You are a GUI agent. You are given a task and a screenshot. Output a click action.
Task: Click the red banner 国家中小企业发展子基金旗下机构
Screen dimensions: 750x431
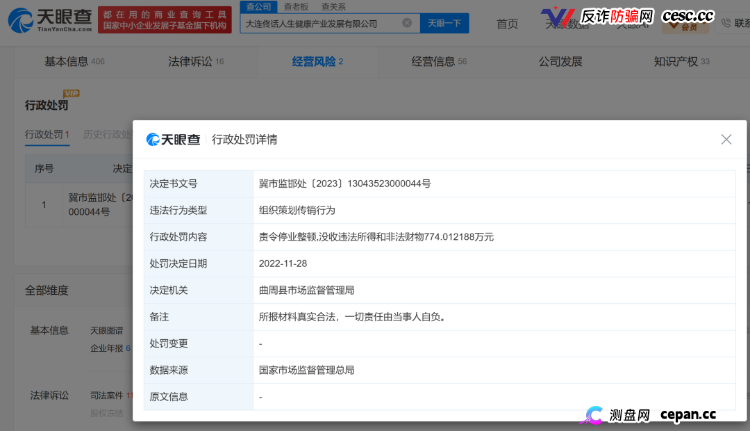click(x=165, y=19)
